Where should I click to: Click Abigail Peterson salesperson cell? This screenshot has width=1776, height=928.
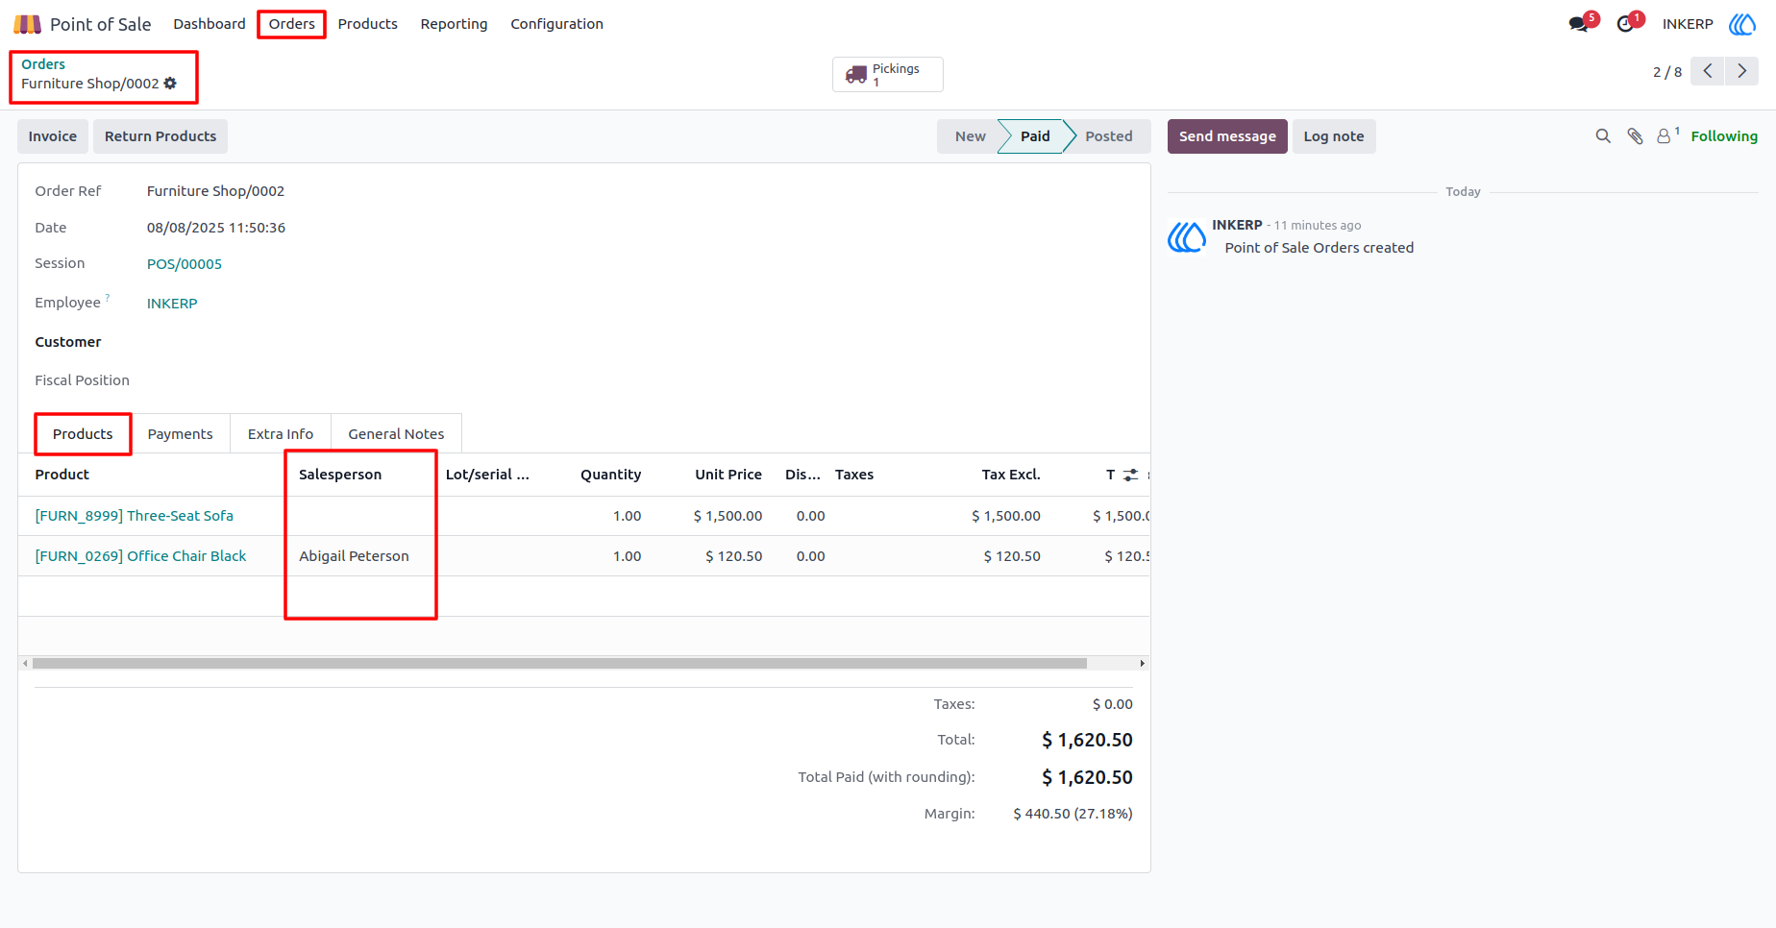click(354, 556)
